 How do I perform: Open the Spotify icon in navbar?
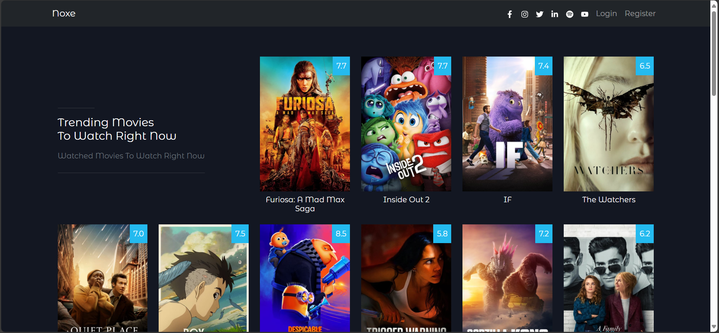click(x=569, y=14)
